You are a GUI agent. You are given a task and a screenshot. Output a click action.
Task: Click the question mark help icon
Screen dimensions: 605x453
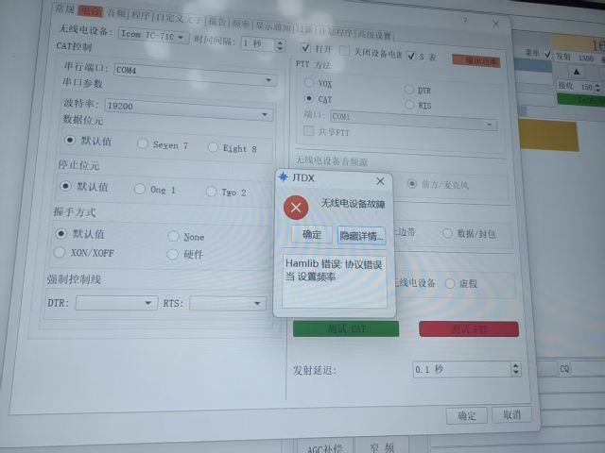pos(465,20)
